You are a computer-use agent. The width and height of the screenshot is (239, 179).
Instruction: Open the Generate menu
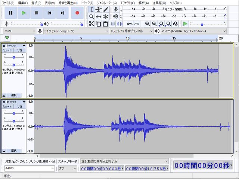pos(107,3)
